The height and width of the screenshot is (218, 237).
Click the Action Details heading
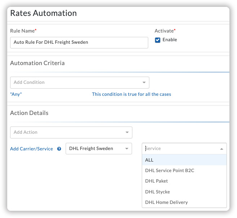(29, 113)
